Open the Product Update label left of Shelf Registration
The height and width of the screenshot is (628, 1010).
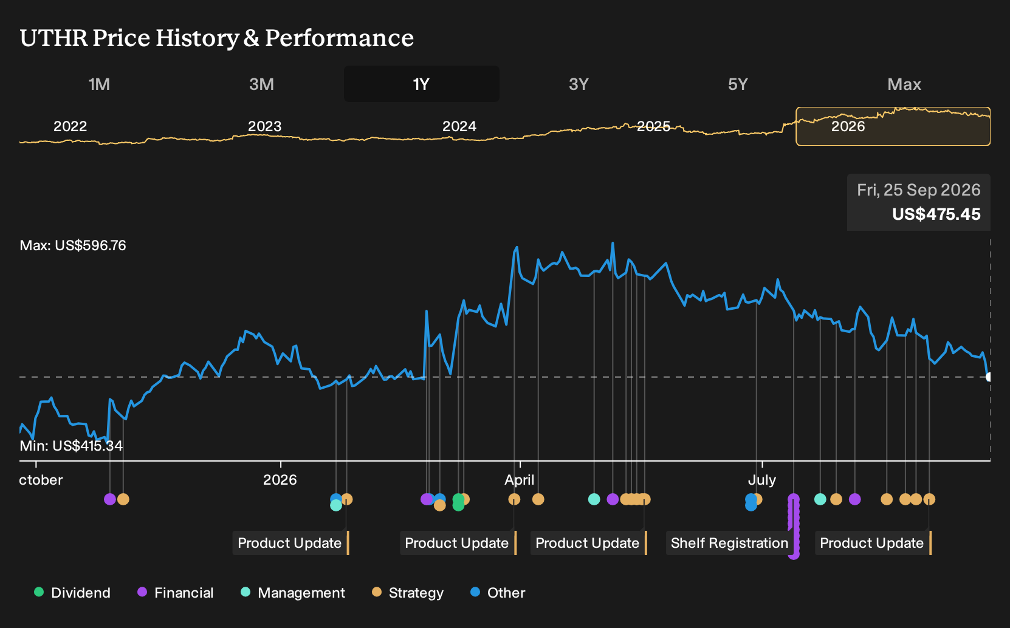coord(588,543)
